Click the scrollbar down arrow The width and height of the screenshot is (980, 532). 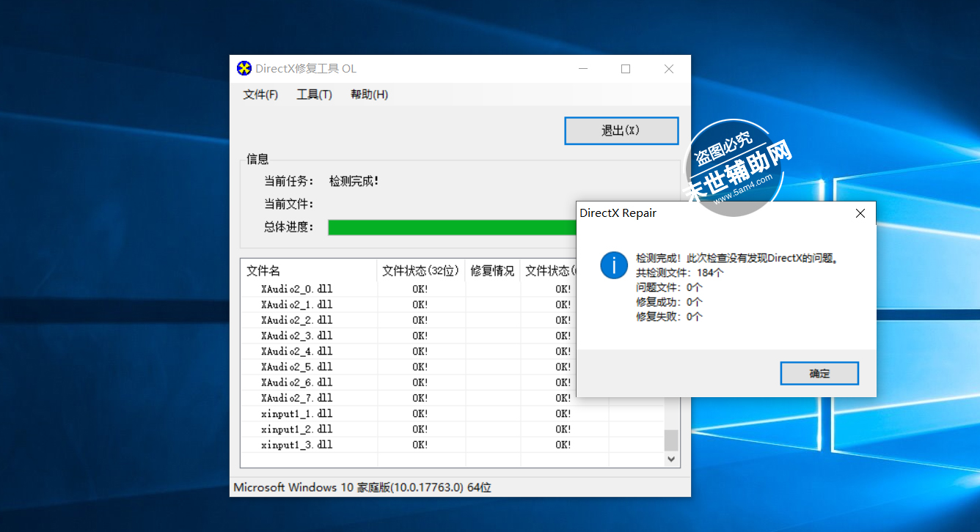(x=671, y=459)
